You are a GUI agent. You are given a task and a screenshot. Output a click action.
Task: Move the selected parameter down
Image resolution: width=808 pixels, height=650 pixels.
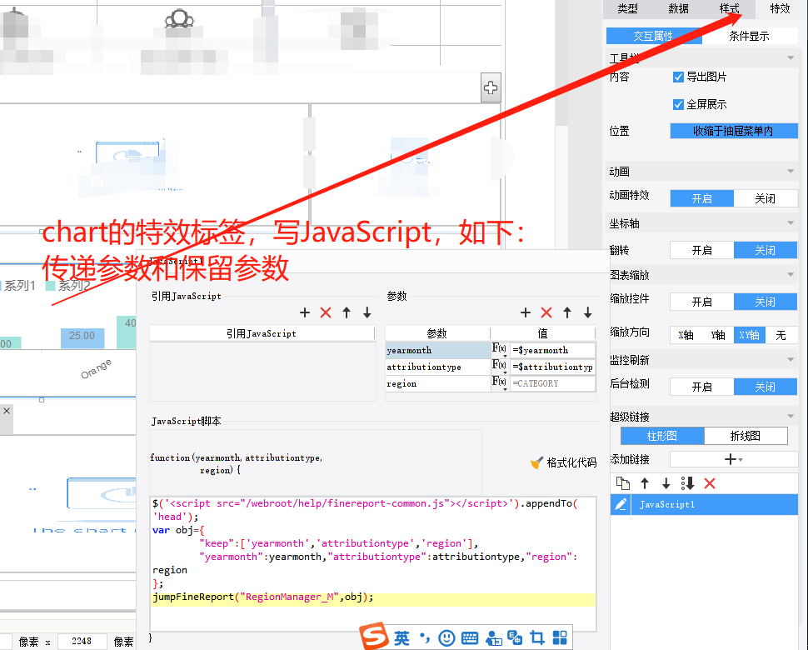click(x=587, y=312)
